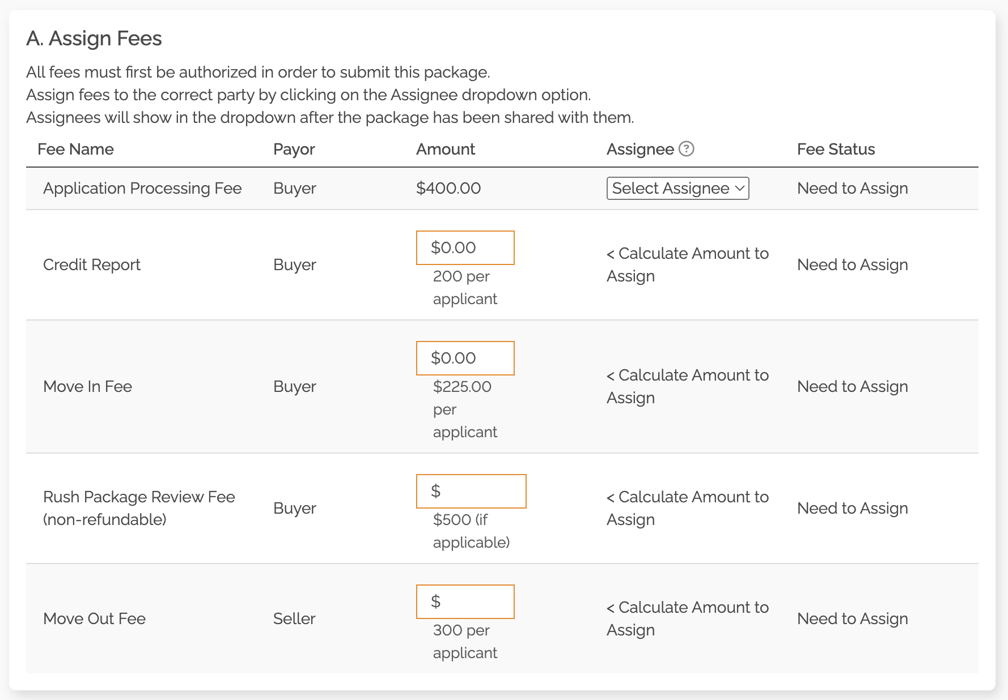The image size is (1008, 700).
Task: Select the Application Processing Fee row name
Action: click(142, 189)
